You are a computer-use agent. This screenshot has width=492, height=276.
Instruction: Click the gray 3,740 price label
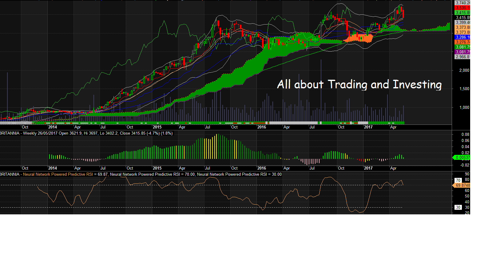(462, 3)
